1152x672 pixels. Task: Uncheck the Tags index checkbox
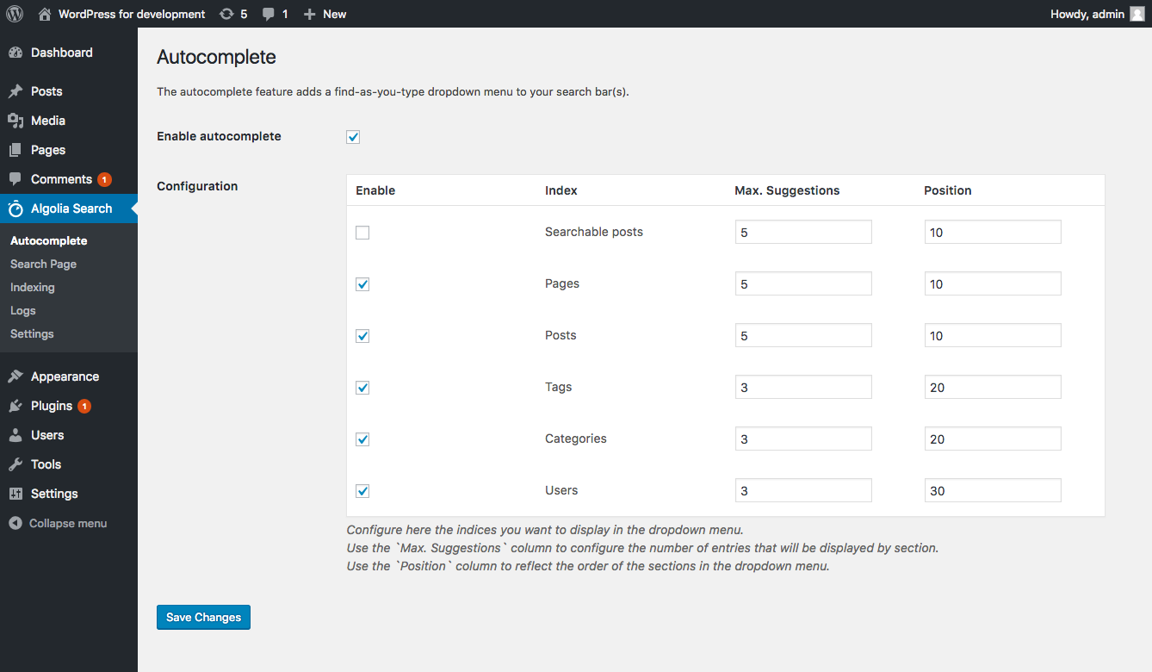pyautogui.click(x=362, y=388)
